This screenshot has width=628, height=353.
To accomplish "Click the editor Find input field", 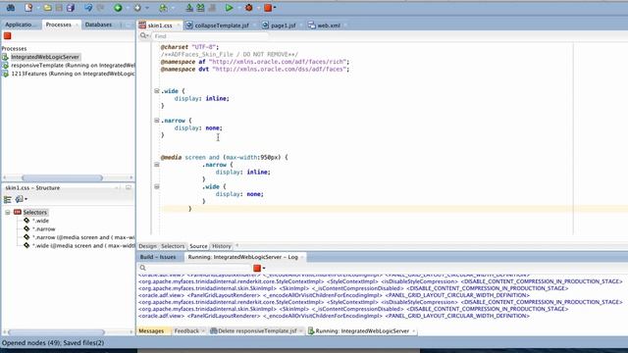I will (210, 36).
